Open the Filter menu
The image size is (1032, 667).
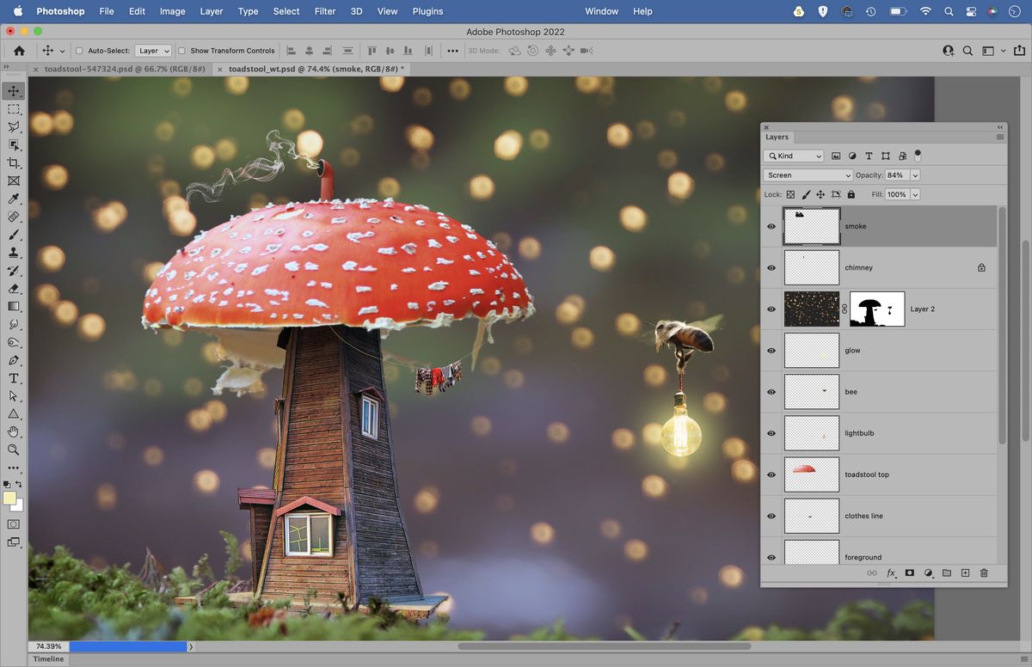pos(325,11)
